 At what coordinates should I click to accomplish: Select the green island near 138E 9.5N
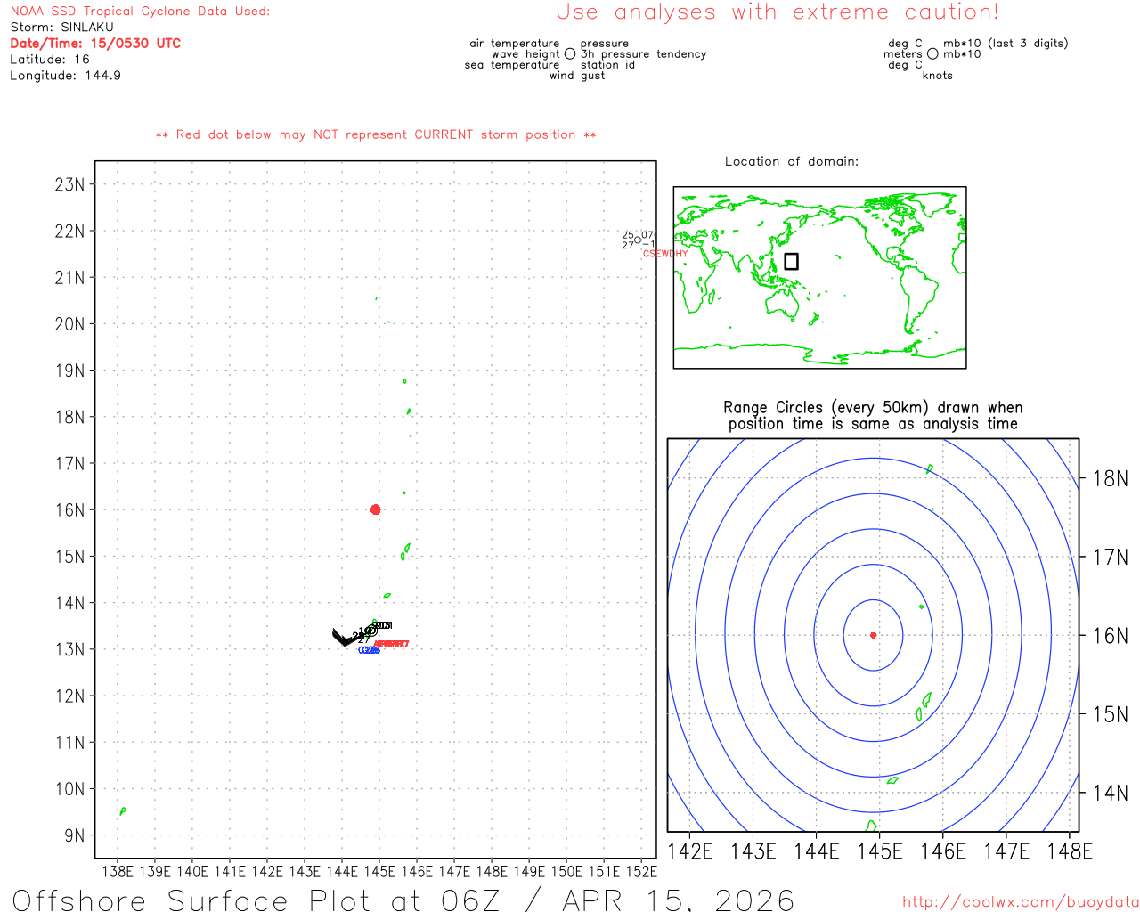click(x=122, y=810)
